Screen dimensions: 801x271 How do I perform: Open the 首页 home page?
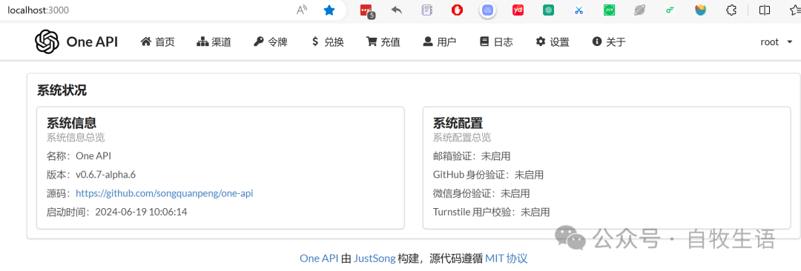[158, 42]
